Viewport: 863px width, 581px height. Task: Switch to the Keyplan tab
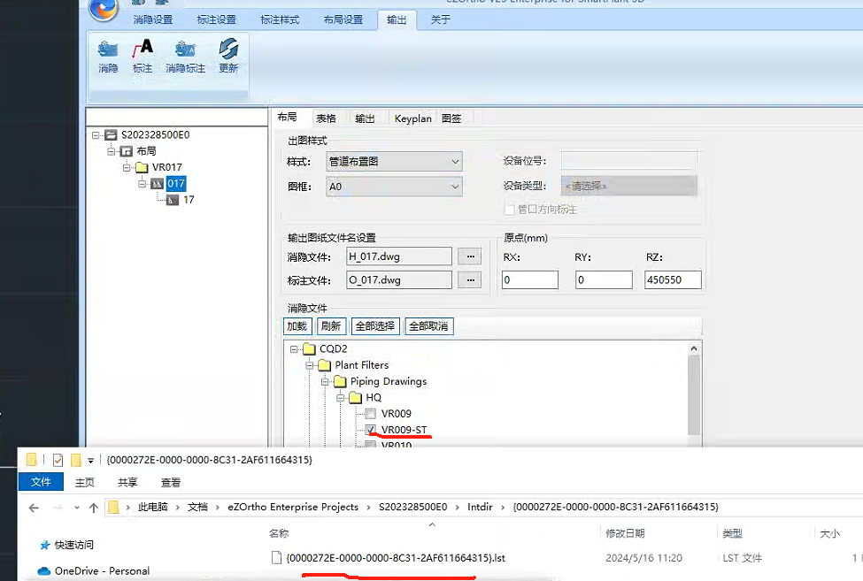412,118
